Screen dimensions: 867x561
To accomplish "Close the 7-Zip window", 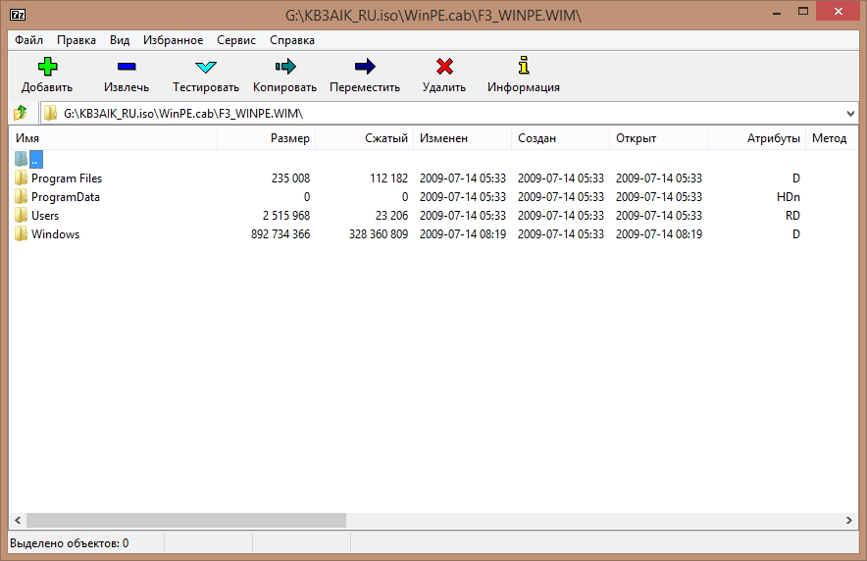I will point(839,11).
